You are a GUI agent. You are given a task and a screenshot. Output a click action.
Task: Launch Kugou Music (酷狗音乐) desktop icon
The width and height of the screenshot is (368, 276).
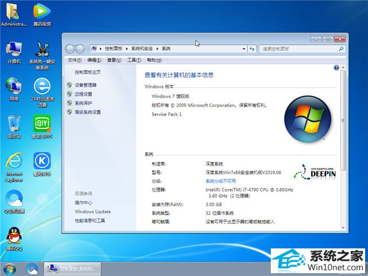[x=42, y=164]
